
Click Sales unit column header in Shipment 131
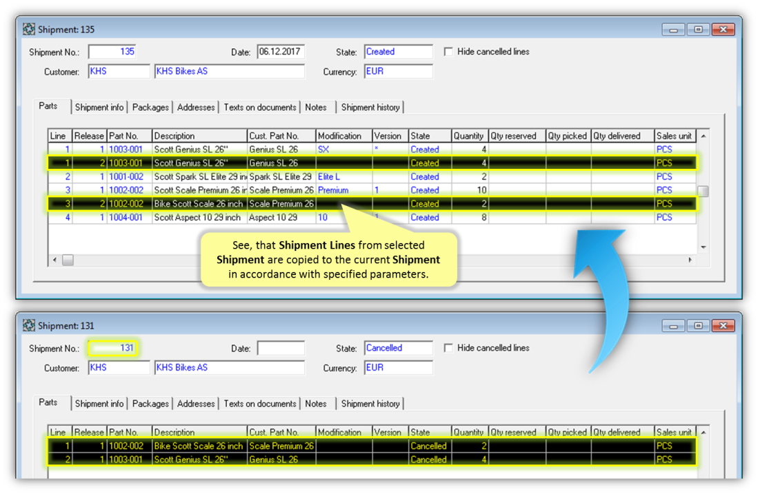click(x=675, y=432)
